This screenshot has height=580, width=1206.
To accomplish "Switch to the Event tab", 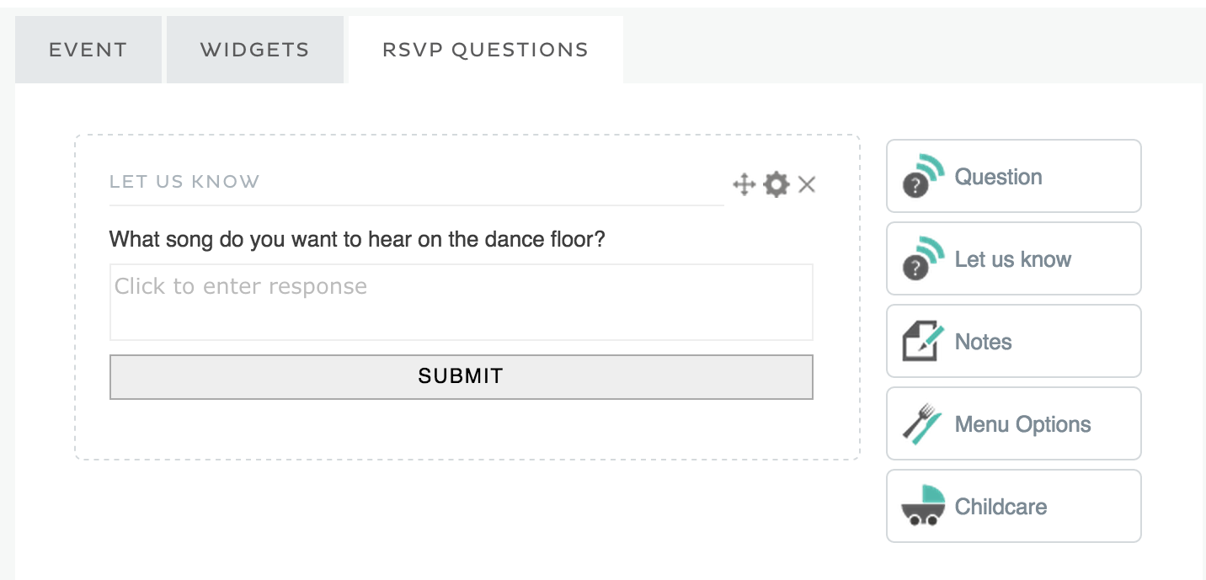I will [x=88, y=50].
